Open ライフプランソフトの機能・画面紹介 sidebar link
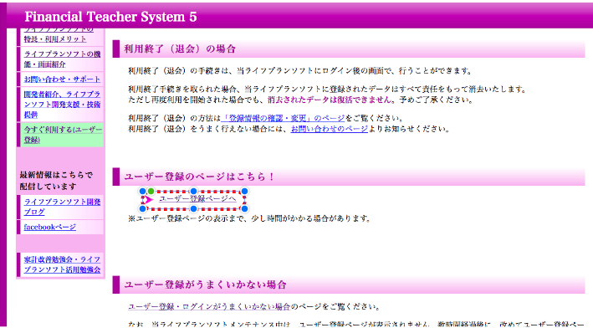The width and height of the screenshot is (593, 328). [x=62, y=59]
